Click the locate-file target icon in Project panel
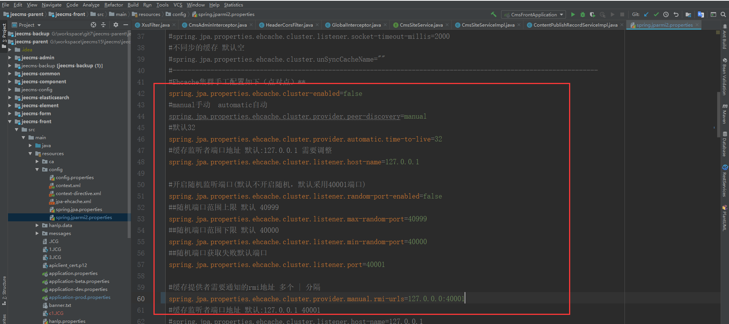This screenshot has width=729, height=324. point(93,25)
